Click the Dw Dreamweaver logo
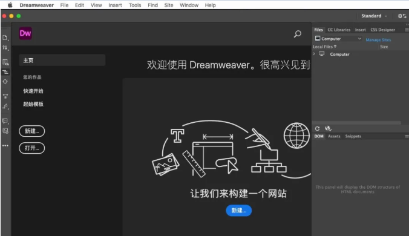 (25, 33)
